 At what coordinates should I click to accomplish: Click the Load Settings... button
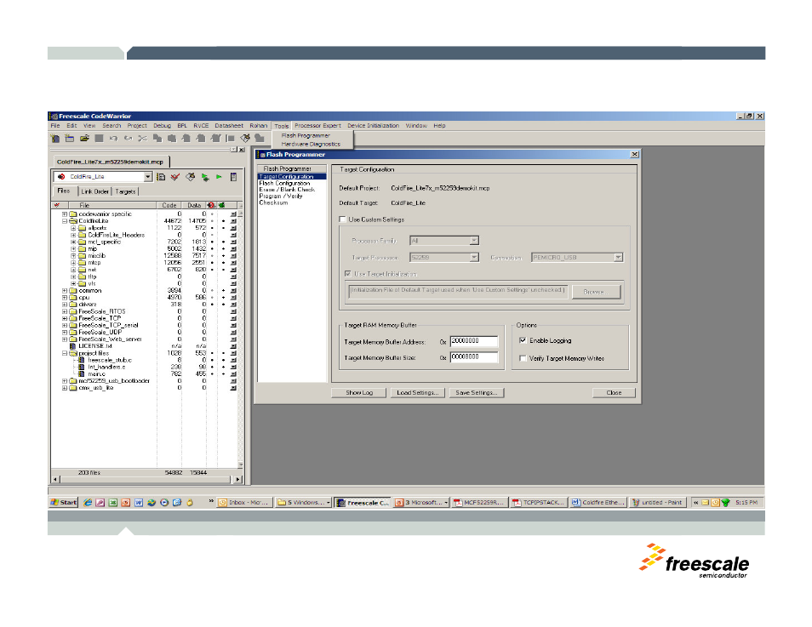[x=417, y=393]
